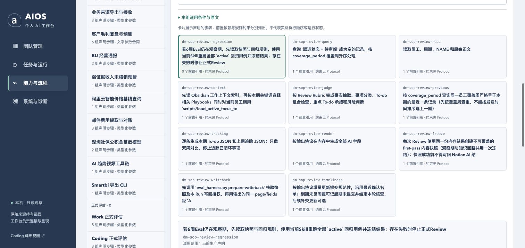Open the dm-sop-review-read card
Viewport: 525px width, 248px height.
click(452, 57)
